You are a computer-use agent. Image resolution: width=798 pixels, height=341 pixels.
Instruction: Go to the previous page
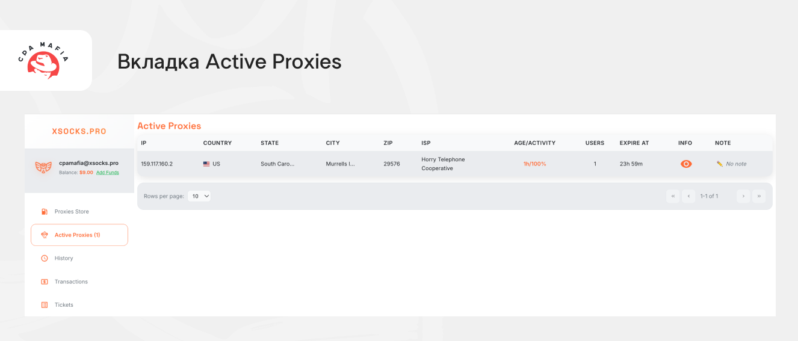tap(688, 196)
